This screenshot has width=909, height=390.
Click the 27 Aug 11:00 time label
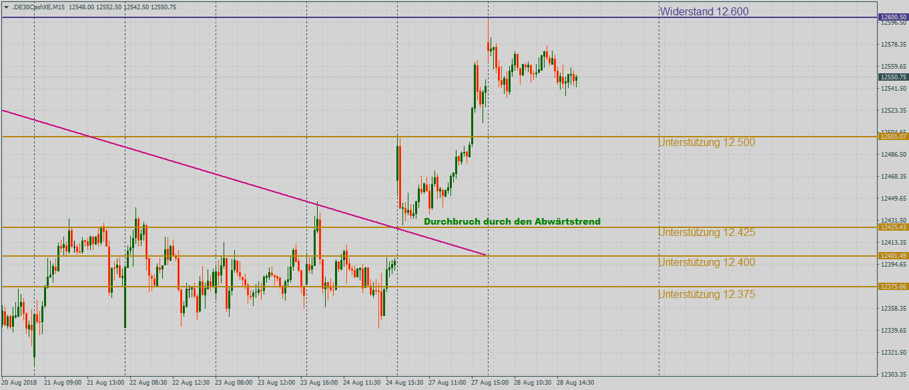point(447,383)
